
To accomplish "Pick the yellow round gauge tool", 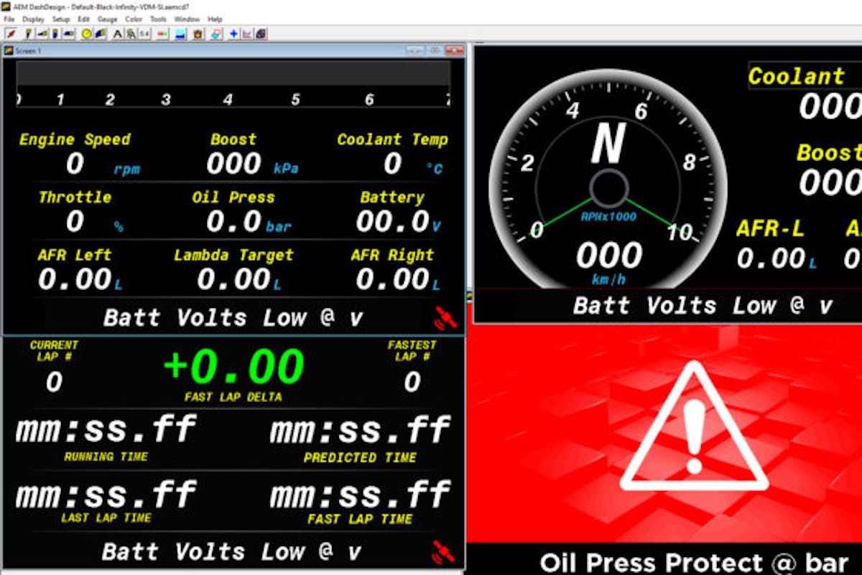I will 87,34.
